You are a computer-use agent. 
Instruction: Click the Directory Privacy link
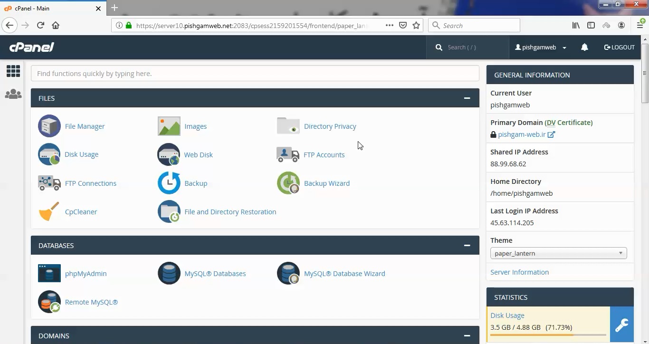click(330, 126)
